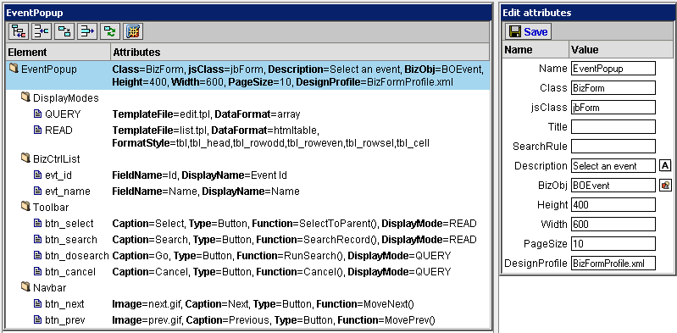Click attributes text 'FieldName=Id, DisplayName=Event Id'
This screenshot has height=333, width=677.
point(199,175)
